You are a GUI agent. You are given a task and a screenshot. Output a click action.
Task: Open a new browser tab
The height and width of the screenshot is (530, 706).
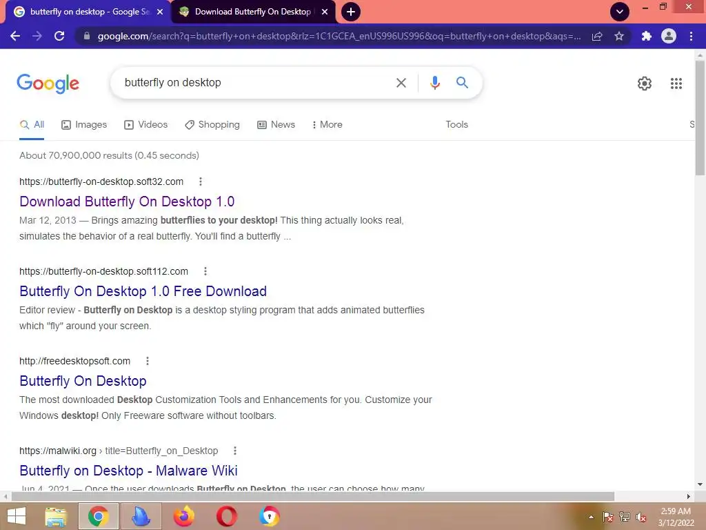click(351, 12)
